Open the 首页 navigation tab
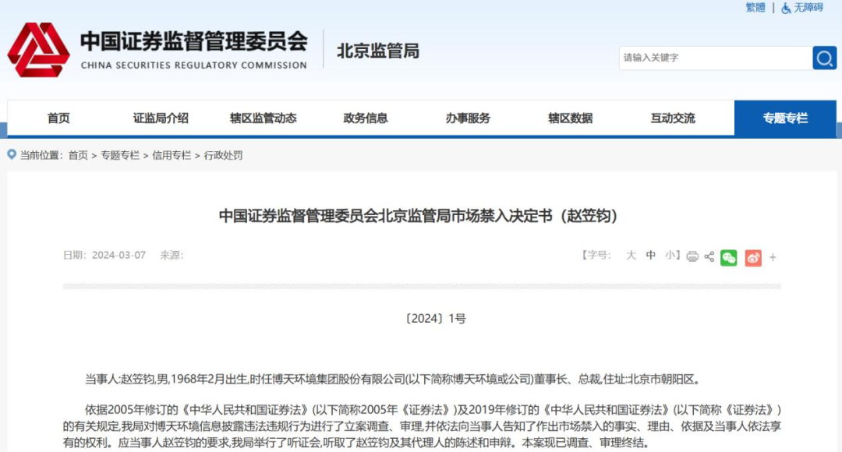The width and height of the screenshot is (842, 452). [x=58, y=118]
